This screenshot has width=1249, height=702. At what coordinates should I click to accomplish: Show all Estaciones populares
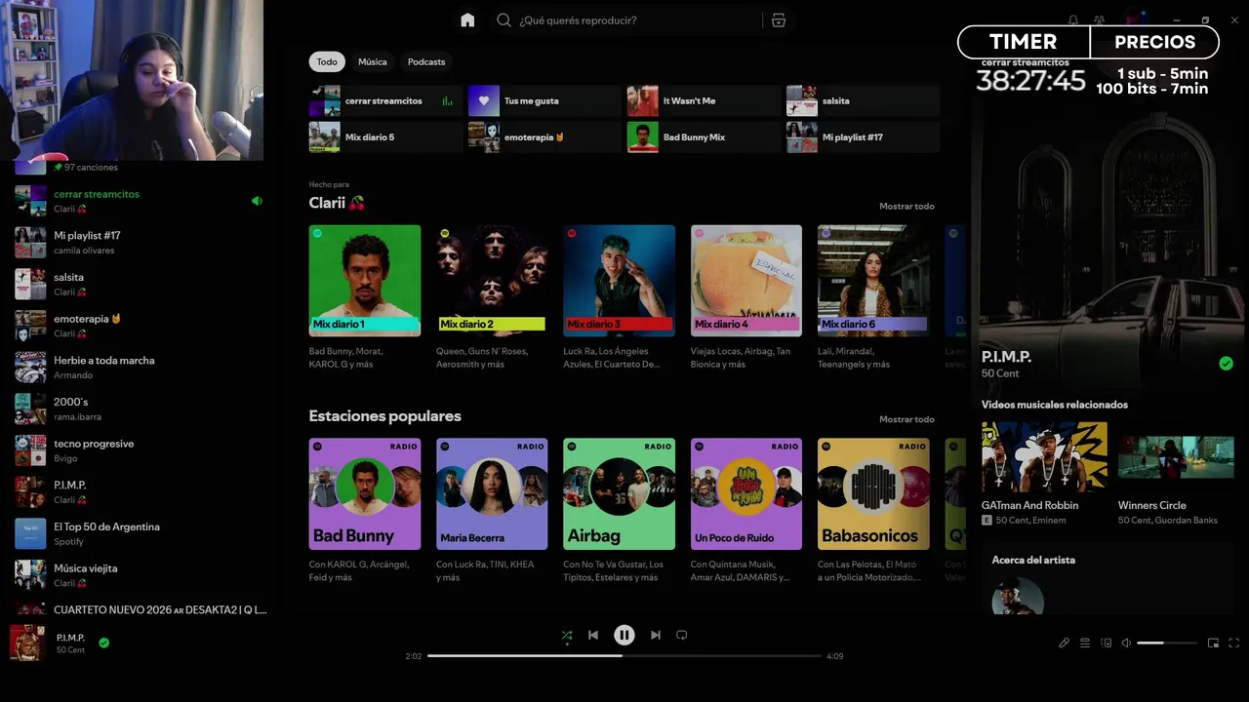pos(907,419)
